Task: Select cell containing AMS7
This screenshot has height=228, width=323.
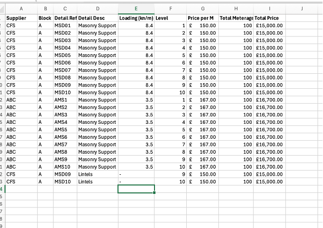Action: coord(65,144)
